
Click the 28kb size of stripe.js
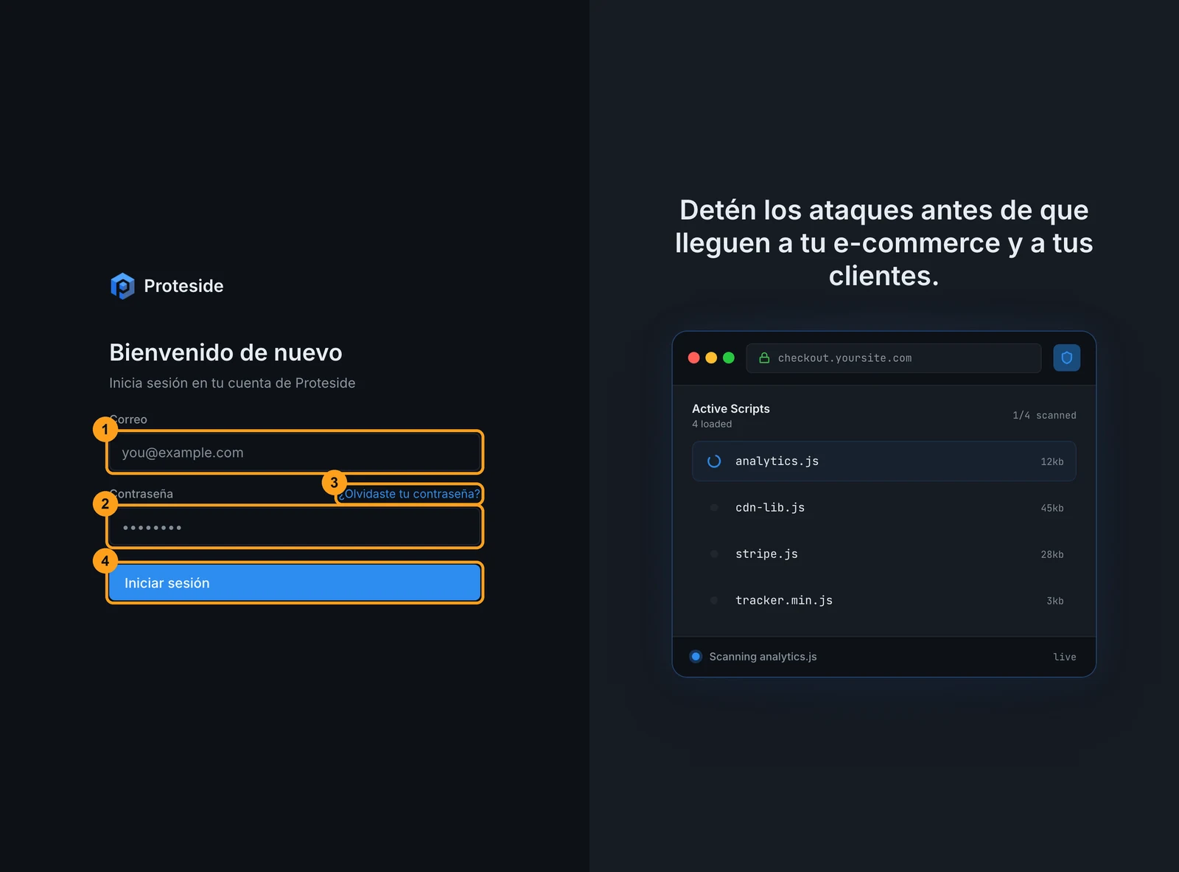point(1052,554)
